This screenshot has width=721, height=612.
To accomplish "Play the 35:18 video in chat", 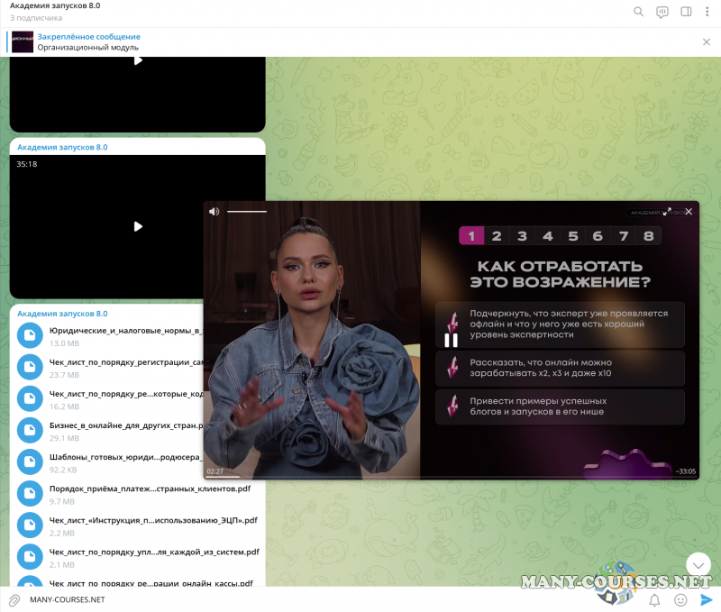I will tap(138, 226).
